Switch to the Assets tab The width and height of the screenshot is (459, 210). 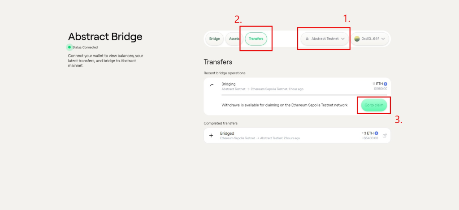click(234, 39)
